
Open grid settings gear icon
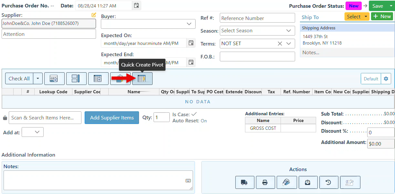tap(386, 79)
